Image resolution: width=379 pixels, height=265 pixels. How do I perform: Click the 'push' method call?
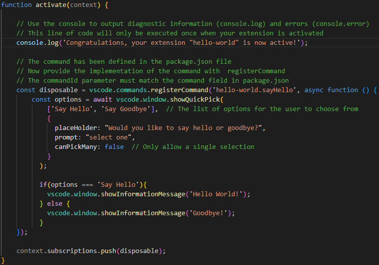(x=108, y=251)
